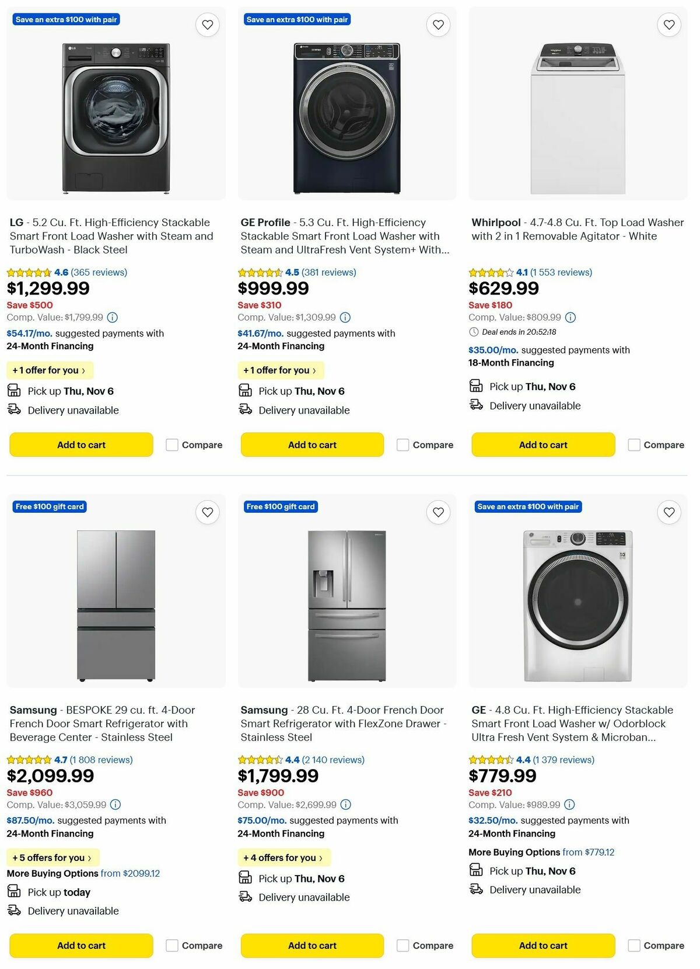Open '+5 offers for you' on the Samsung refrigerator

(52, 857)
